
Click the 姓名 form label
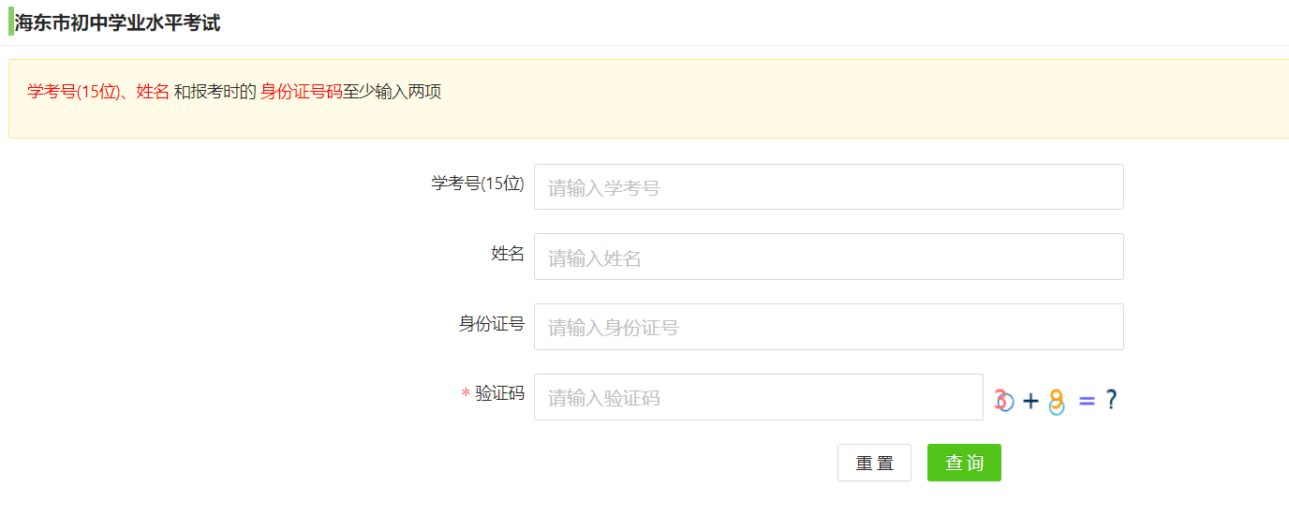(508, 253)
